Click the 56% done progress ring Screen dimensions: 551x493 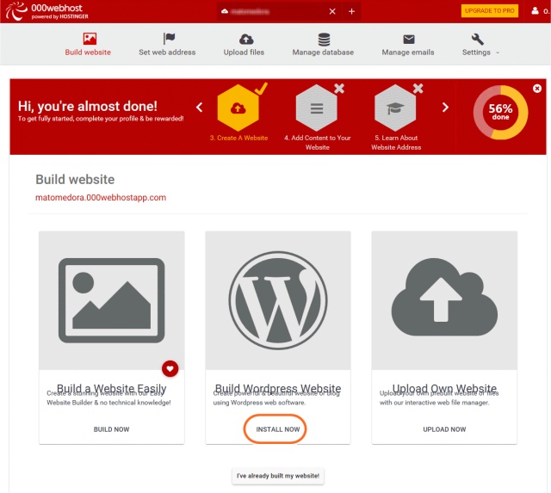click(500, 113)
